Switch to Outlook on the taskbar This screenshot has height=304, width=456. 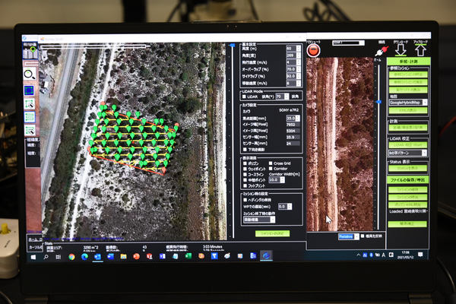tap(97, 257)
